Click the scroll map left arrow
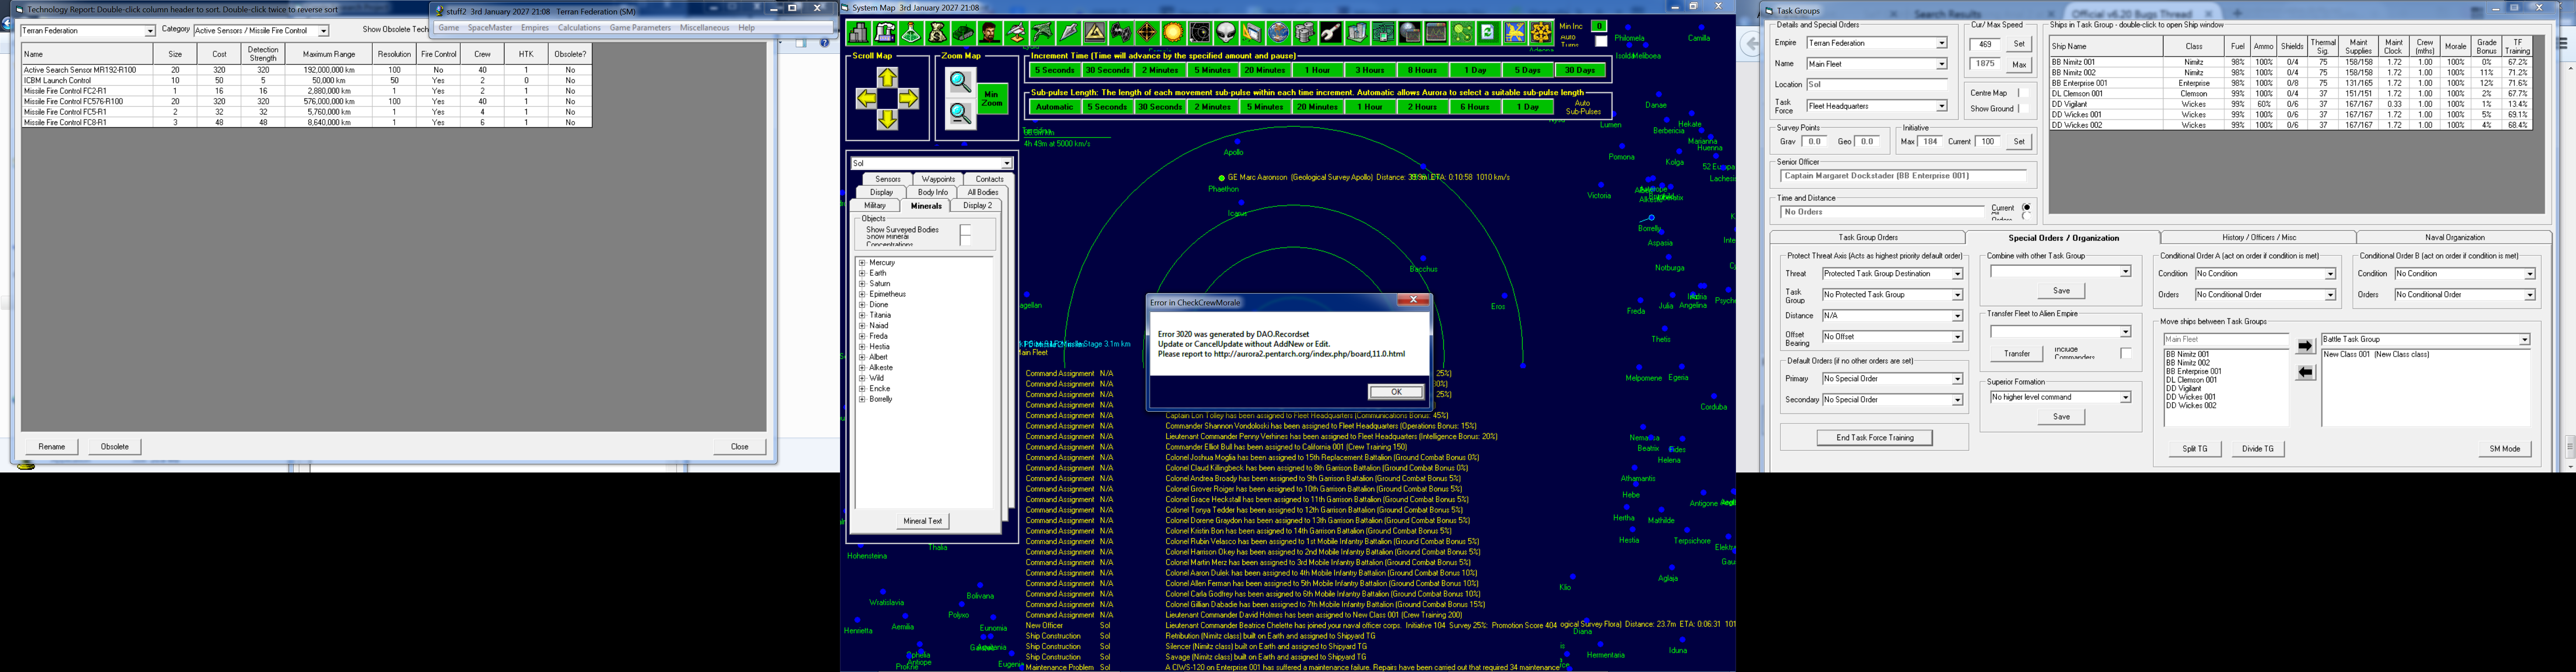This screenshot has width=2576, height=672. click(x=866, y=98)
